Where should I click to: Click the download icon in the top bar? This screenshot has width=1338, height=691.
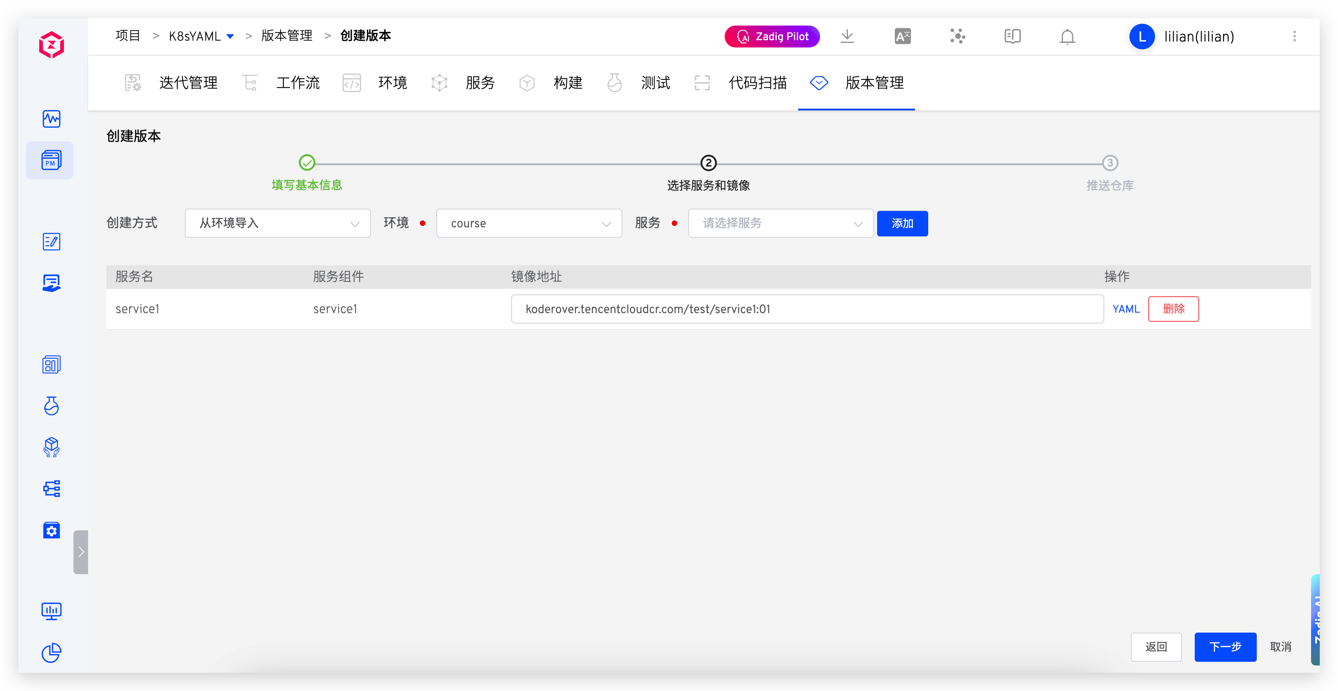point(847,37)
